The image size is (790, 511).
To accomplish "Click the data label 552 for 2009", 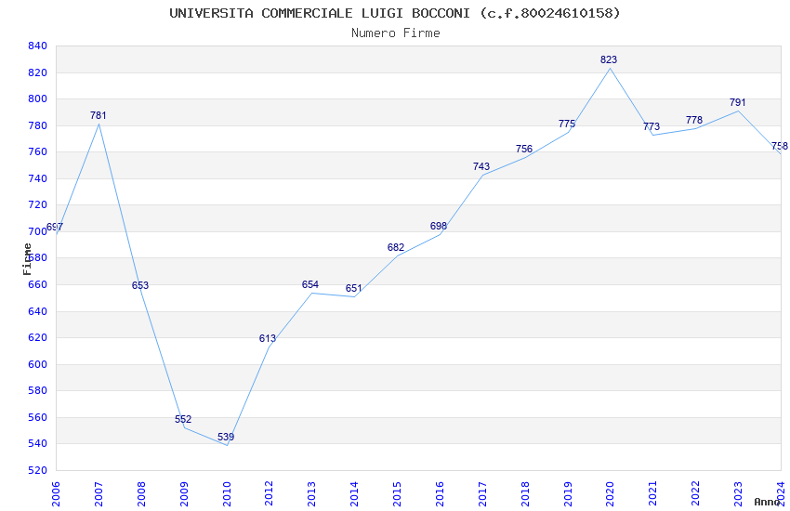I will pyautogui.click(x=183, y=419).
